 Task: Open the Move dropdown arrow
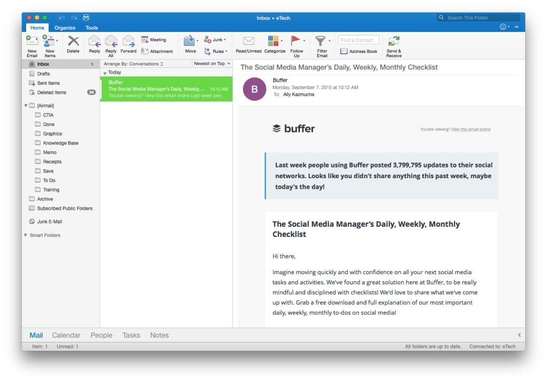[198, 41]
